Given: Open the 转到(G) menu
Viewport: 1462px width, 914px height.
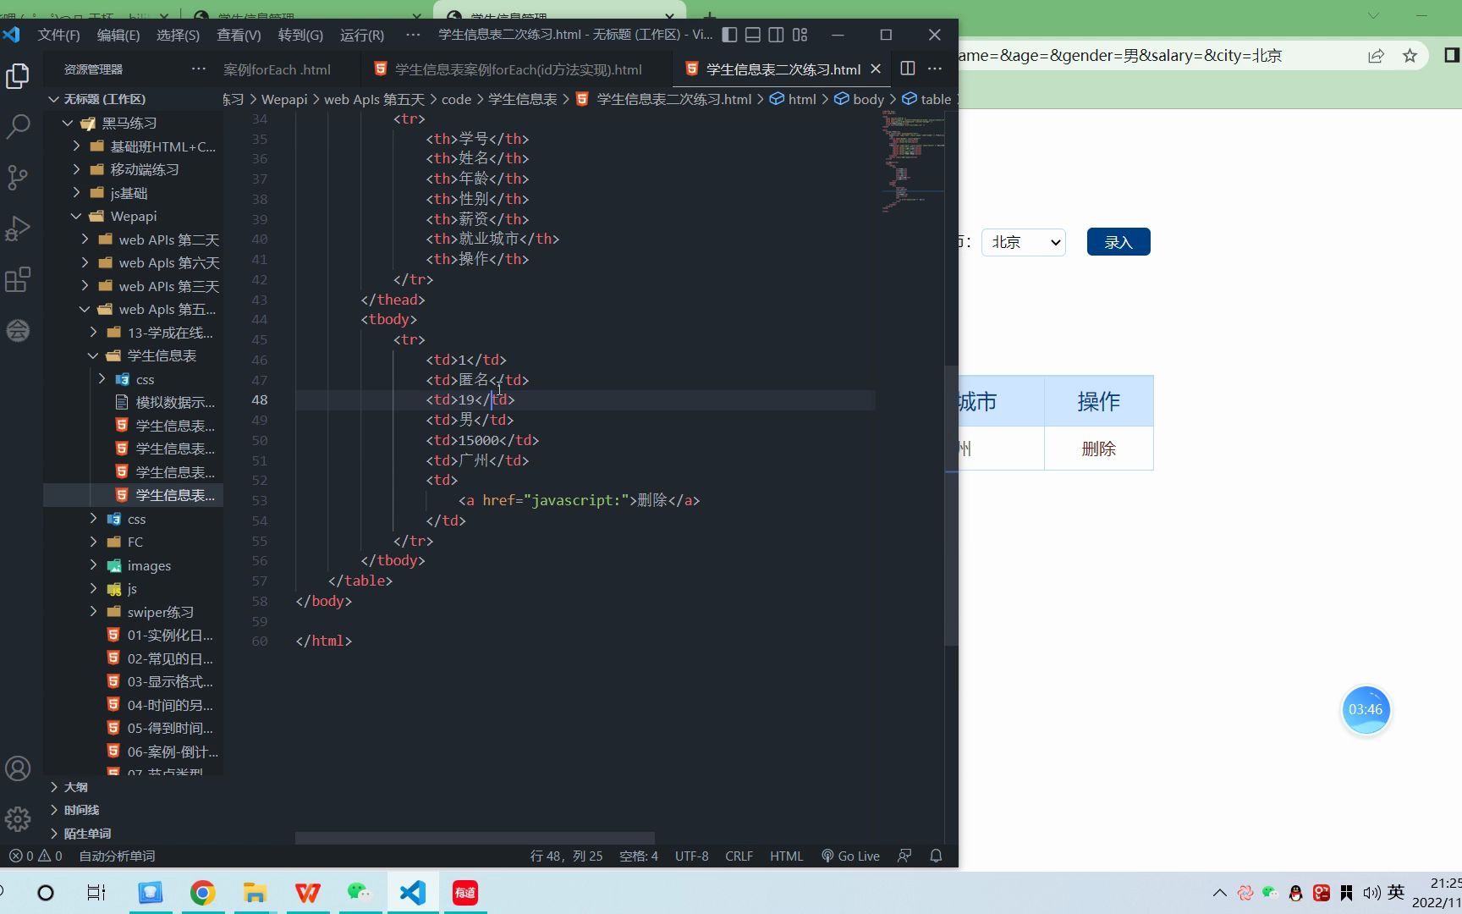Looking at the screenshot, I should 300,35.
